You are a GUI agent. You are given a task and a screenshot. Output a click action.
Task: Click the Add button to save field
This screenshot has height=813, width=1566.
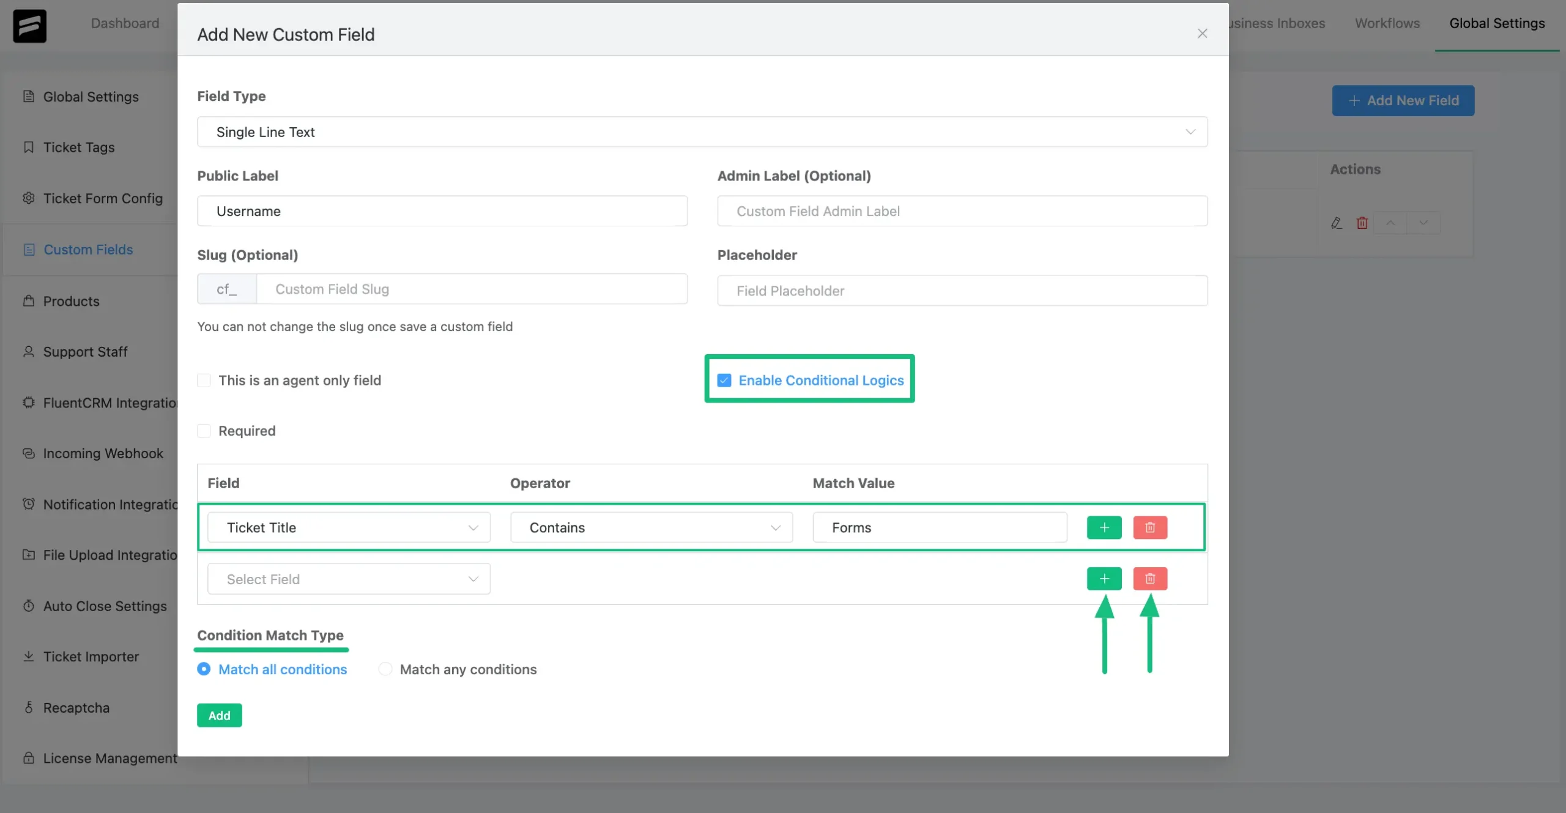click(x=218, y=715)
